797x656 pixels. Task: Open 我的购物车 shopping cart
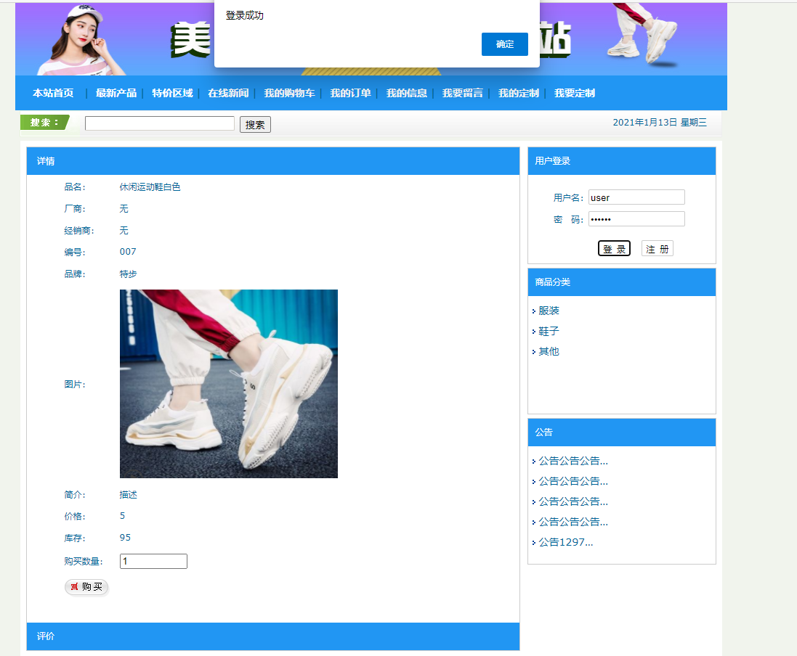pos(290,93)
